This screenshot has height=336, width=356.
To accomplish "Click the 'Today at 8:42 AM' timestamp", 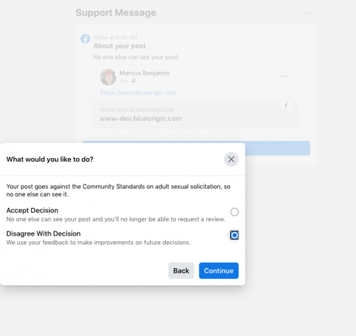I will click(x=115, y=37).
